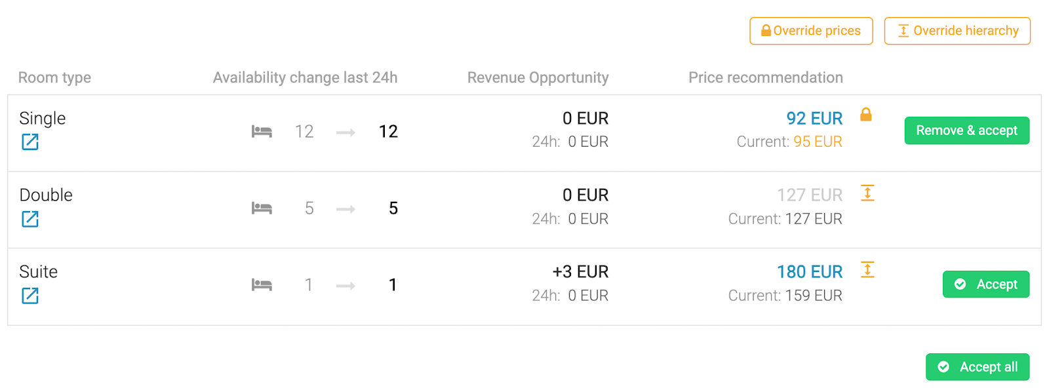Select the 92 EUR recommended price
The image size is (1049, 390).
(814, 119)
